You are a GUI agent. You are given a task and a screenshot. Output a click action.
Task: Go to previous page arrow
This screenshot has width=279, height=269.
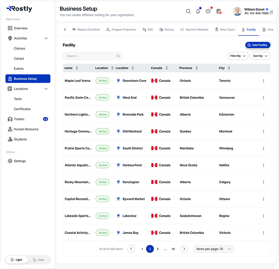tap(131, 249)
